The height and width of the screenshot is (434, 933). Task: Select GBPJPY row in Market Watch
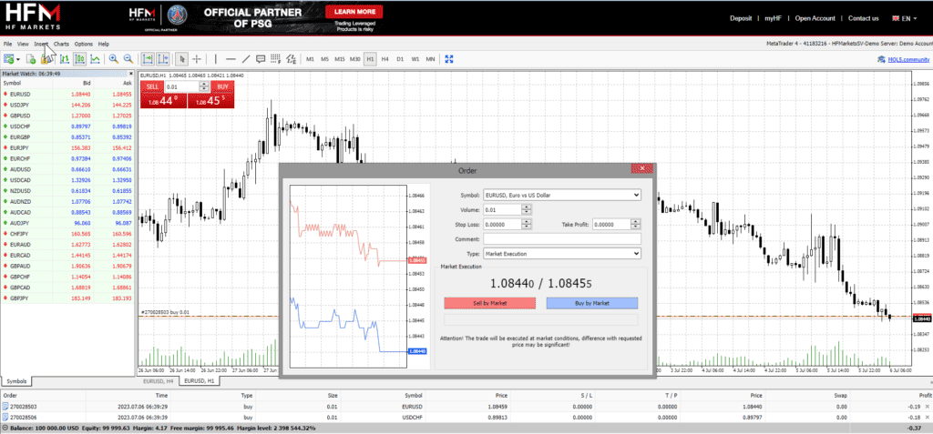point(67,298)
